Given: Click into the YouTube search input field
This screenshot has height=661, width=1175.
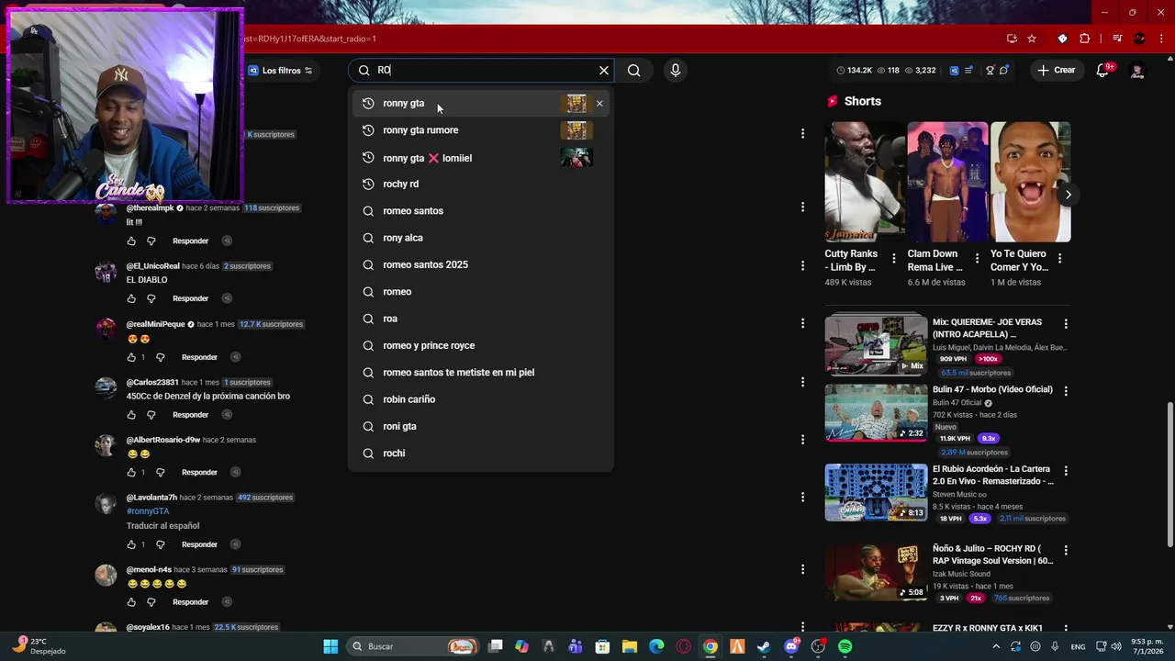Looking at the screenshot, I should pyautogui.click(x=482, y=71).
